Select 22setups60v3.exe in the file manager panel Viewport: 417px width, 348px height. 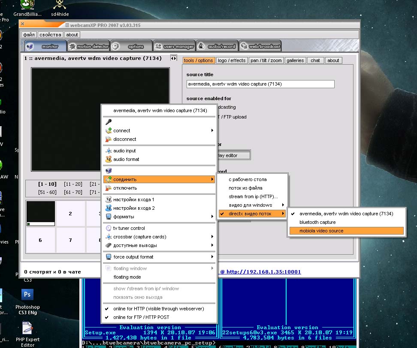(x=249, y=333)
